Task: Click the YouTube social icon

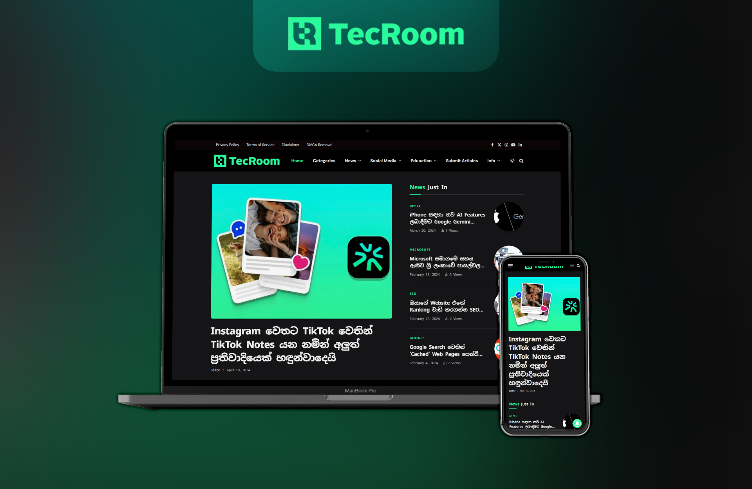Action: coord(512,144)
